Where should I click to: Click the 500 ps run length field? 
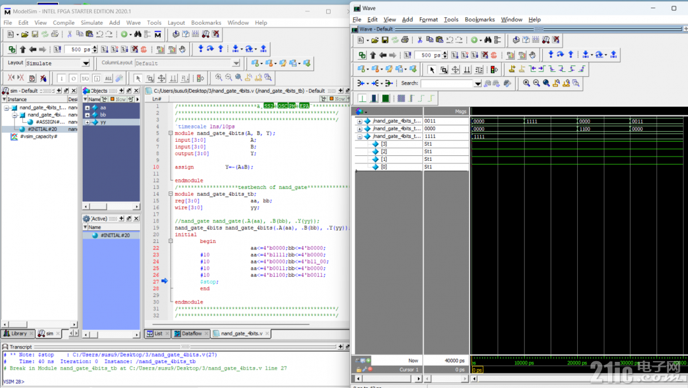pos(78,50)
